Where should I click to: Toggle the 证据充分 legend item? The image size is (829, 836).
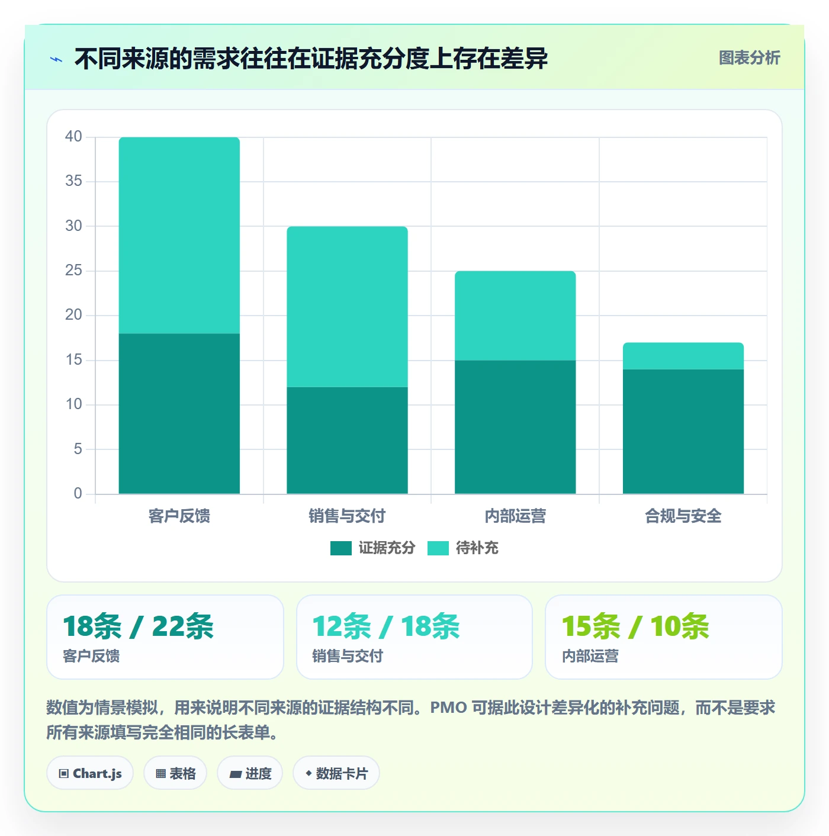pos(373,548)
